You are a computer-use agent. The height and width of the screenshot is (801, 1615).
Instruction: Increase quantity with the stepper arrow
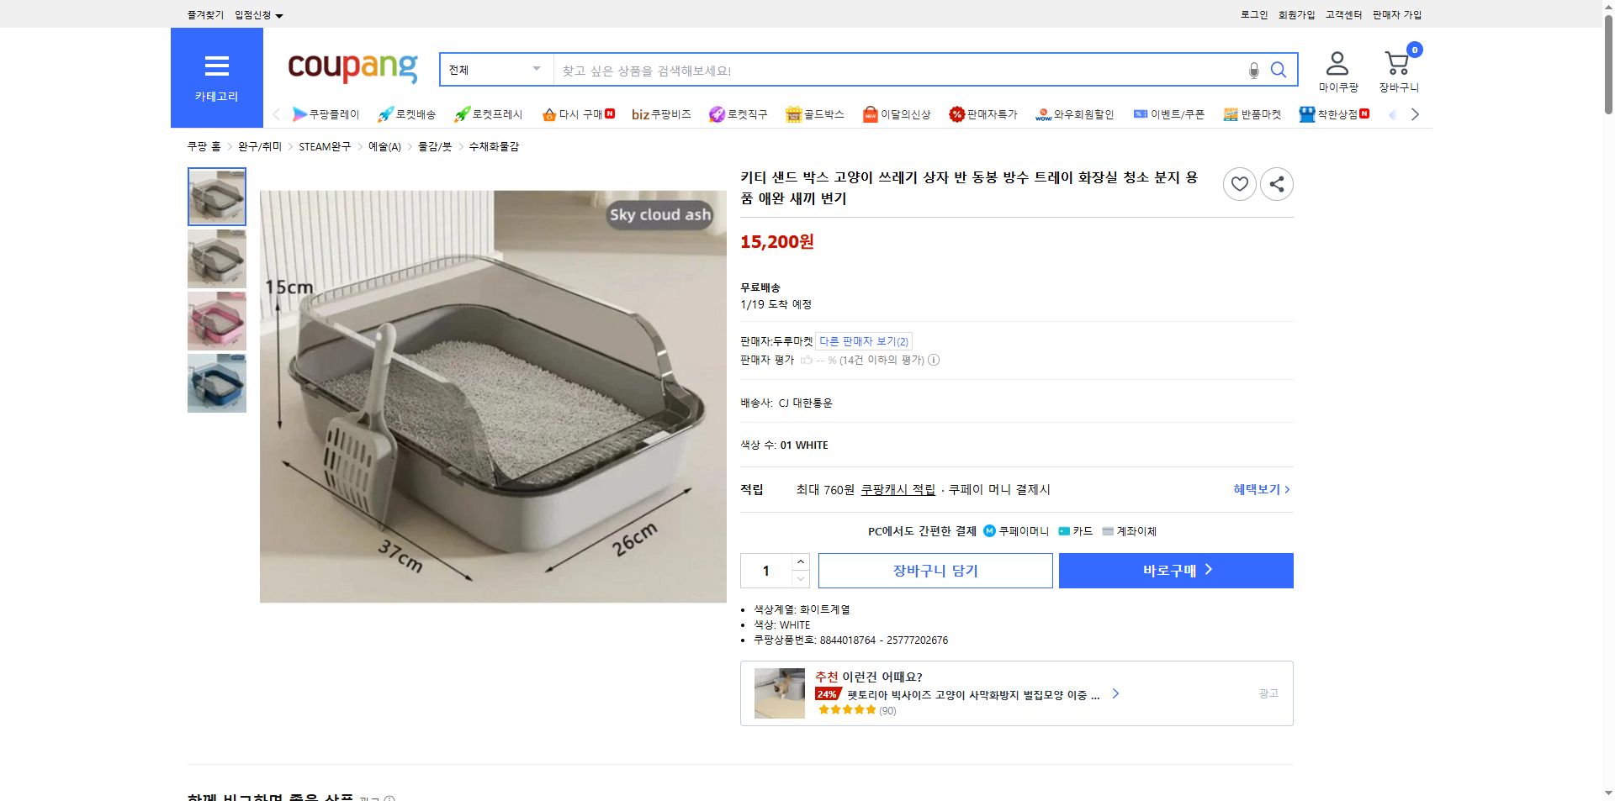pyautogui.click(x=800, y=561)
